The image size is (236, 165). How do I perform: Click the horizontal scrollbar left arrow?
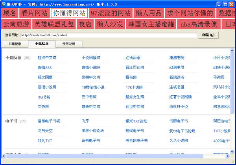[4, 156]
